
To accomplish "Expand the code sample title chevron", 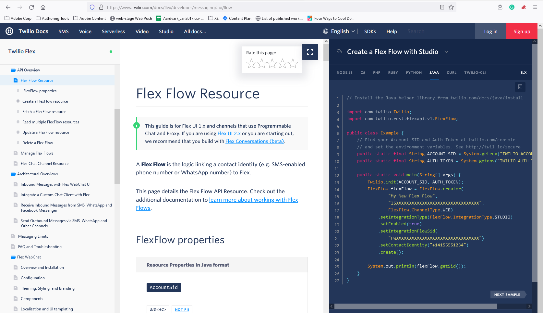I will tap(446, 52).
